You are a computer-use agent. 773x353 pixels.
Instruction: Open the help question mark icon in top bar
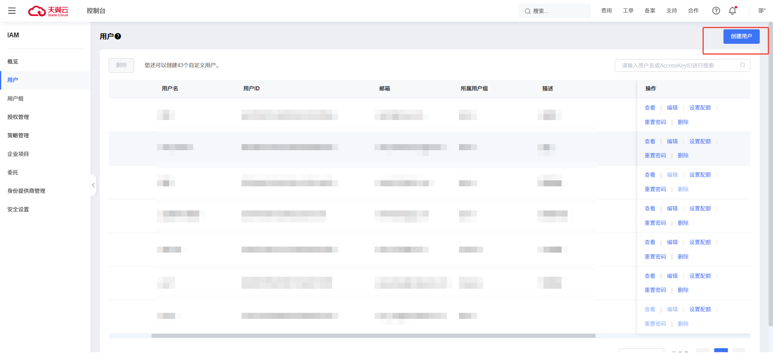click(x=716, y=11)
